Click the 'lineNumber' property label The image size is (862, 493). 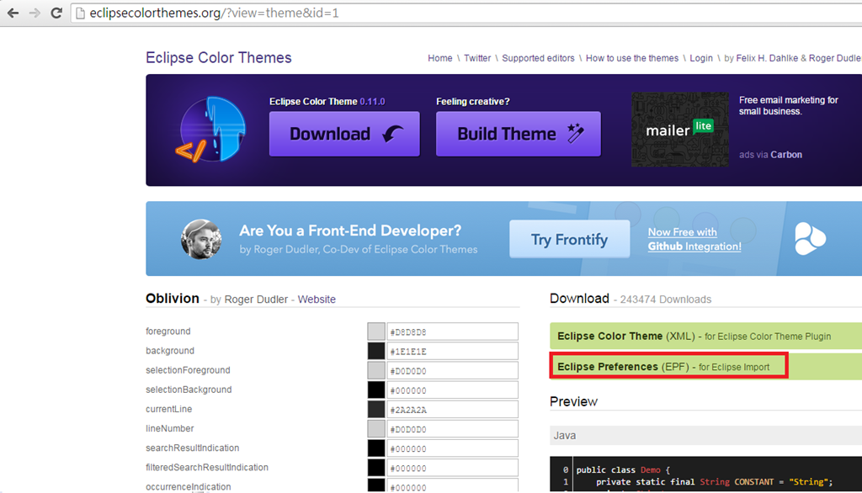point(169,429)
